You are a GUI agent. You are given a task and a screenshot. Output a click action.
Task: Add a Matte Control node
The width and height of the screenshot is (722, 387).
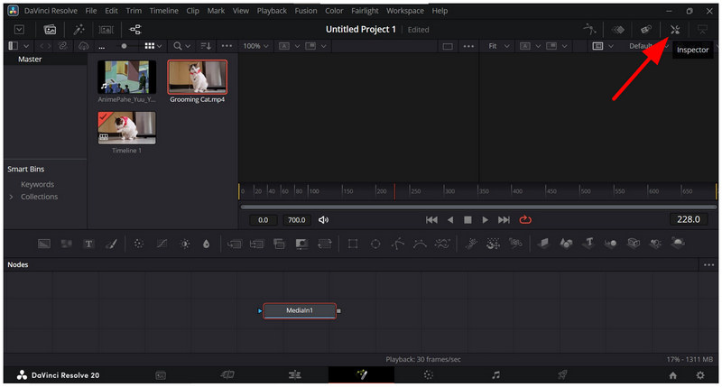click(301, 244)
